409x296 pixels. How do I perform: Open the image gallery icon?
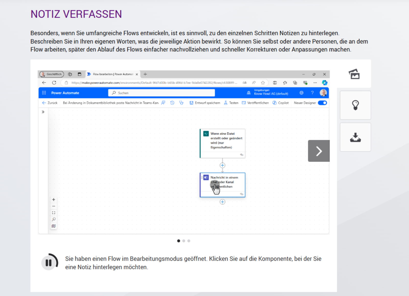[354, 74]
